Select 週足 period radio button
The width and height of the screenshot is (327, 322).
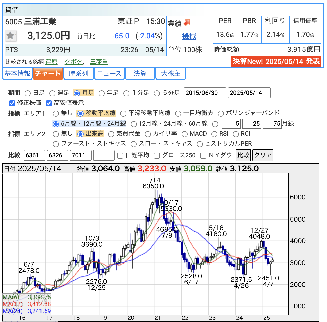(52, 93)
